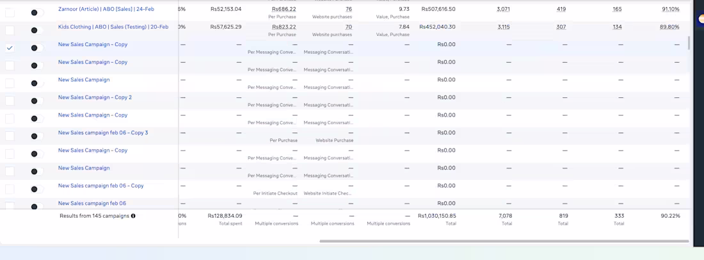Click underlined value 419
This screenshot has width=704, height=260.
tap(561, 9)
